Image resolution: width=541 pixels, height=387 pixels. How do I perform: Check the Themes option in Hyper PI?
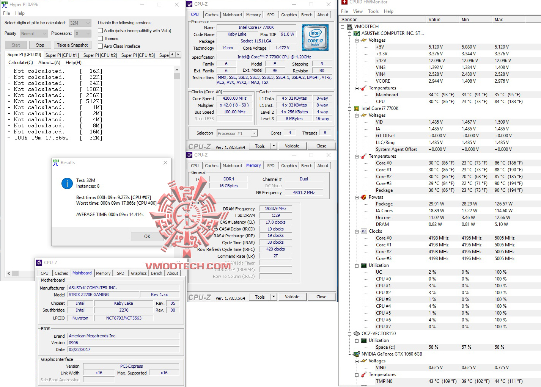click(100, 38)
